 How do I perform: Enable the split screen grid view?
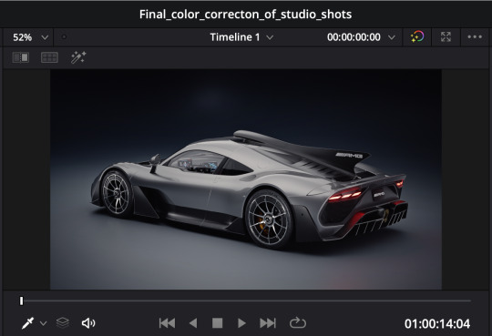tap(49, 57)
